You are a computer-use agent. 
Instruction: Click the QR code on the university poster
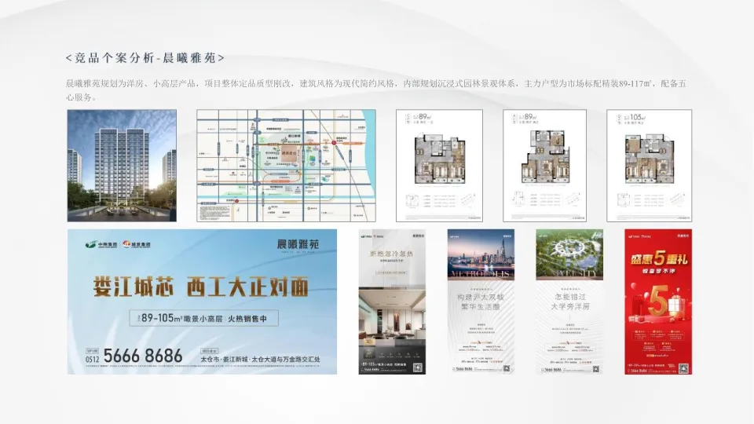click(x=595, y=369)
